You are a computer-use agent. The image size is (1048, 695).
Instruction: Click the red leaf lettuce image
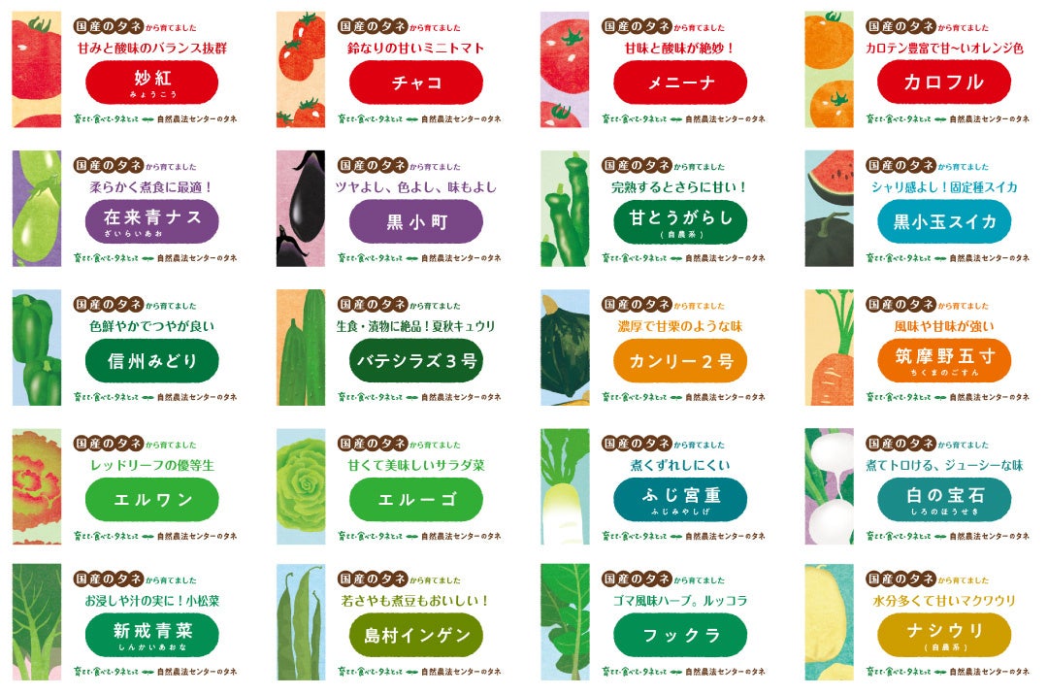click(x=37, y=486)
